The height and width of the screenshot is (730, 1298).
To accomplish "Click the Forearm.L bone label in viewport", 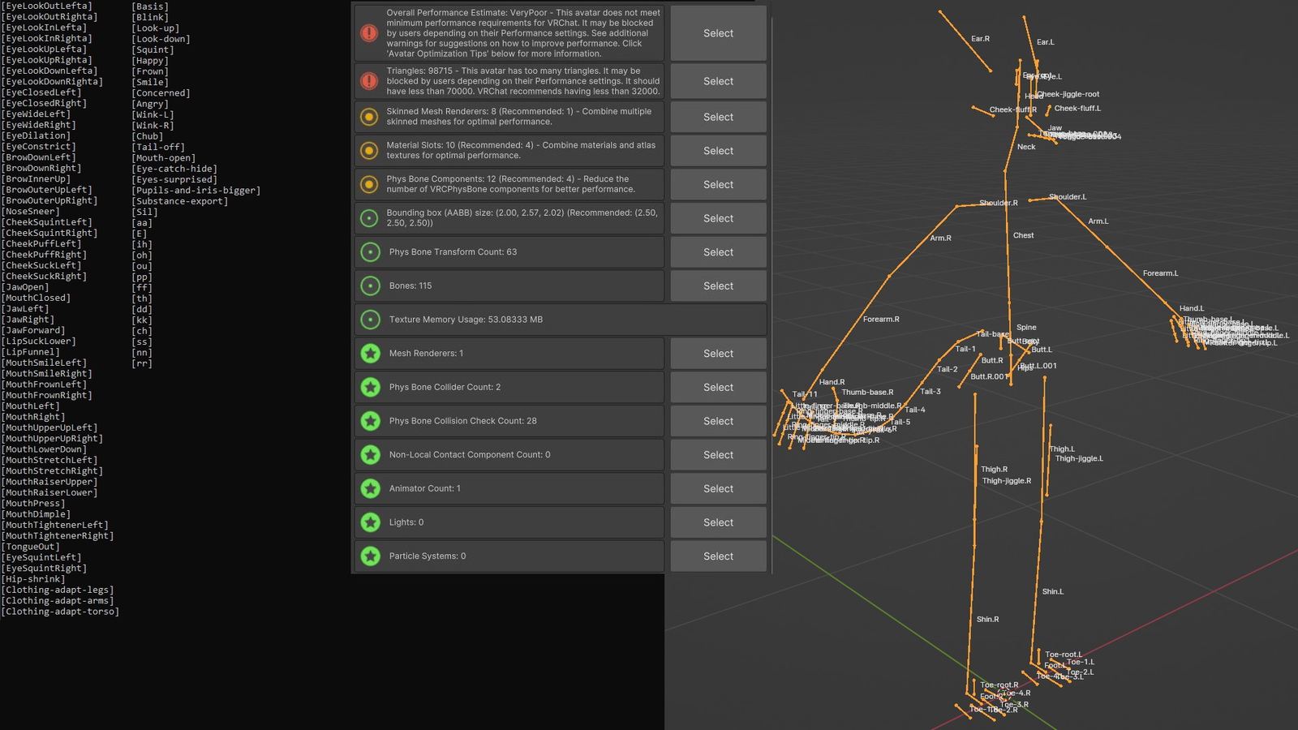I will point(1160,273).
